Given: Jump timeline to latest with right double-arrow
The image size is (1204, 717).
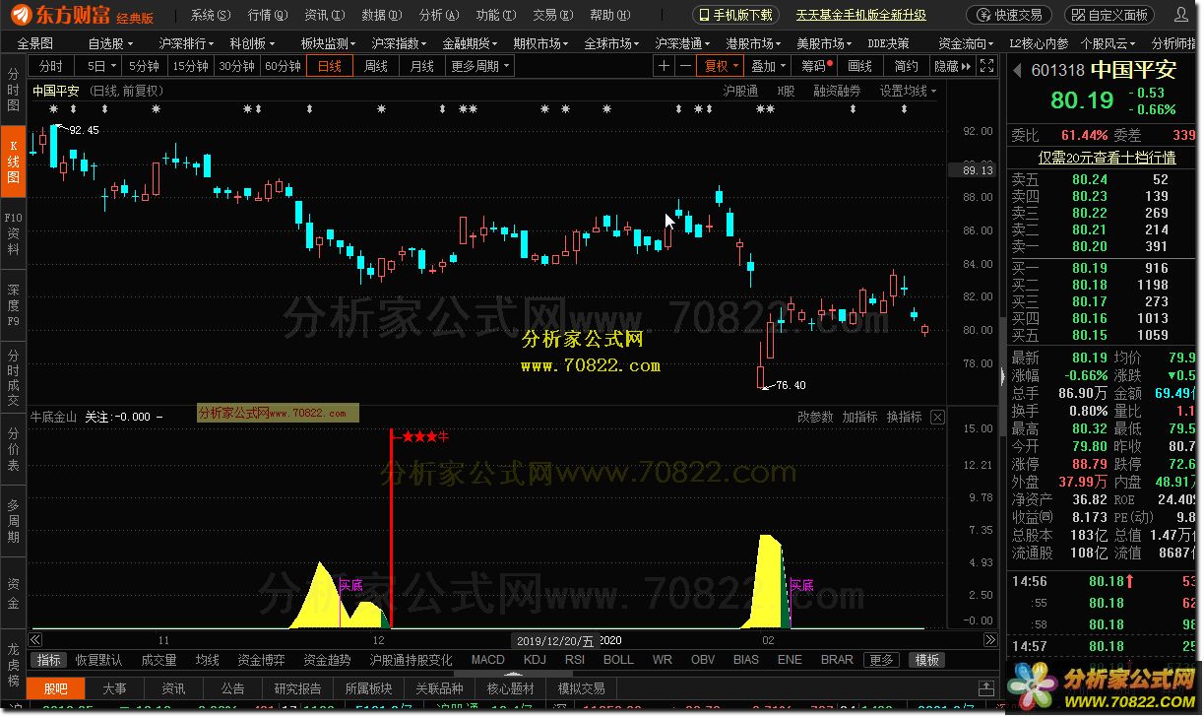Looking at the screenshot, I should 990,640.
